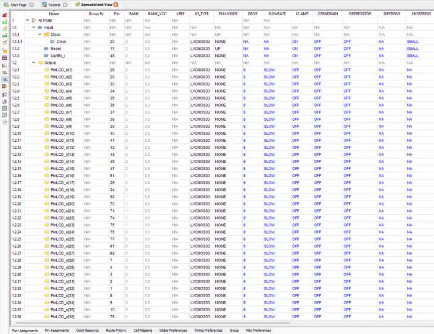Viewport: 434px width, 334px height.
Task: Click the Start Page tab icon
Action: (x=6, y=5)
